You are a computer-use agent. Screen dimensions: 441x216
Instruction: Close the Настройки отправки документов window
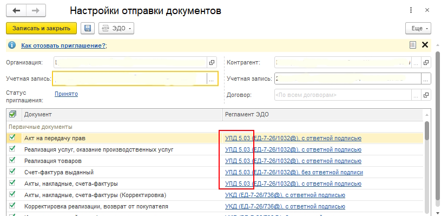coord(427,10)
